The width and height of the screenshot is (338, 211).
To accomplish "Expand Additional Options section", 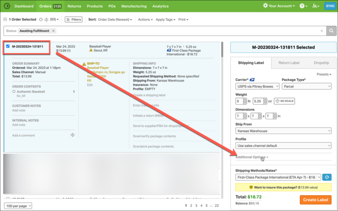I will (x=252, y=157).
